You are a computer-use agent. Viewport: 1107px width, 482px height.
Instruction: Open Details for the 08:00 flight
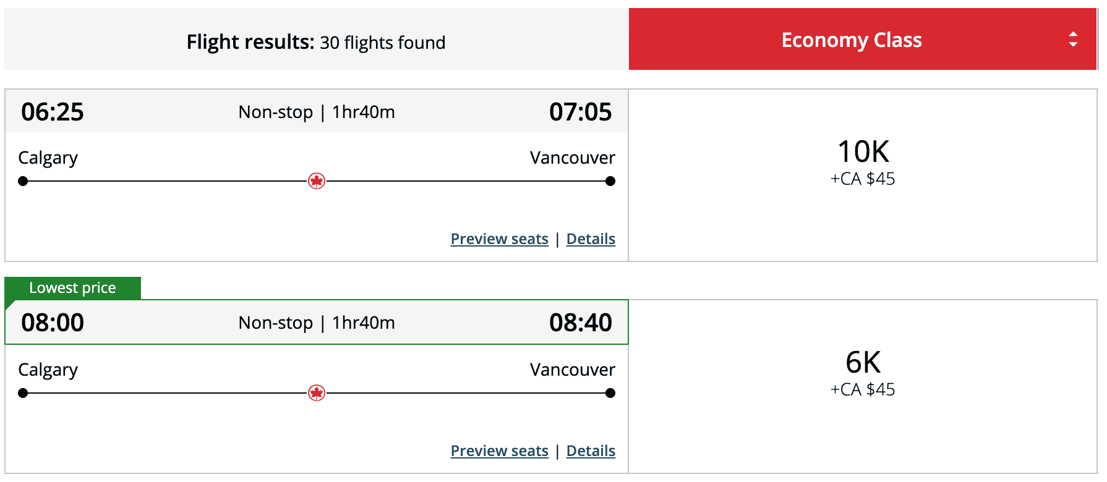pyautogui.click(x=591, y=451)
